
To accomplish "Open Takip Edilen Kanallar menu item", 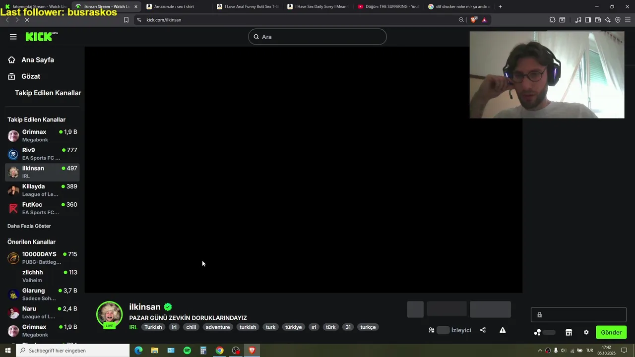I will 48,93.
